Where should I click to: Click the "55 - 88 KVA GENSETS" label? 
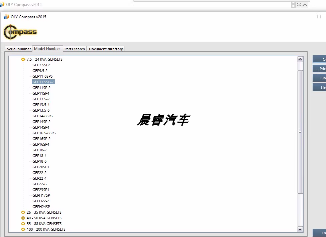pyautogui.click(x=44, y=224)
